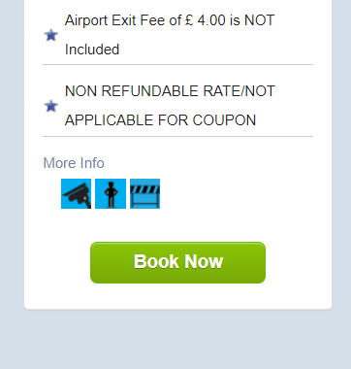Select the Airport Exit Fee notice line

click(x=170, y=20)
